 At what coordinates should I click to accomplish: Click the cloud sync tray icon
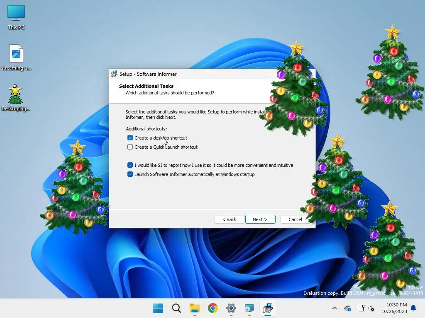(x=347, y=308)
